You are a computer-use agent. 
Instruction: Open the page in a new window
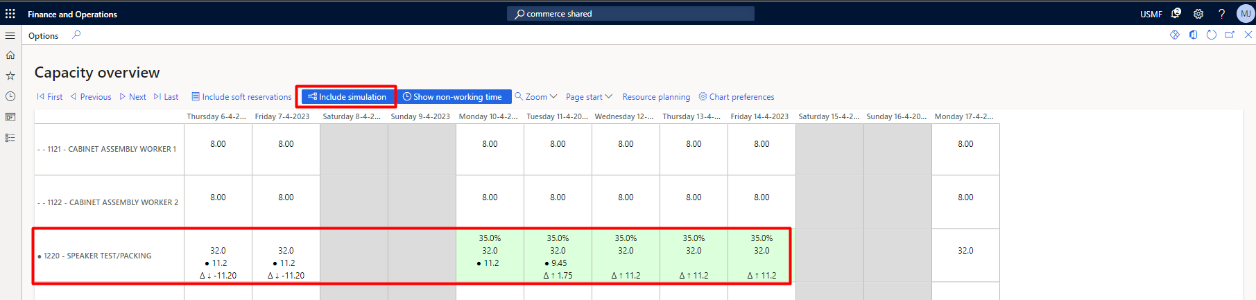pyautogui.click(x=1230, y=35)
